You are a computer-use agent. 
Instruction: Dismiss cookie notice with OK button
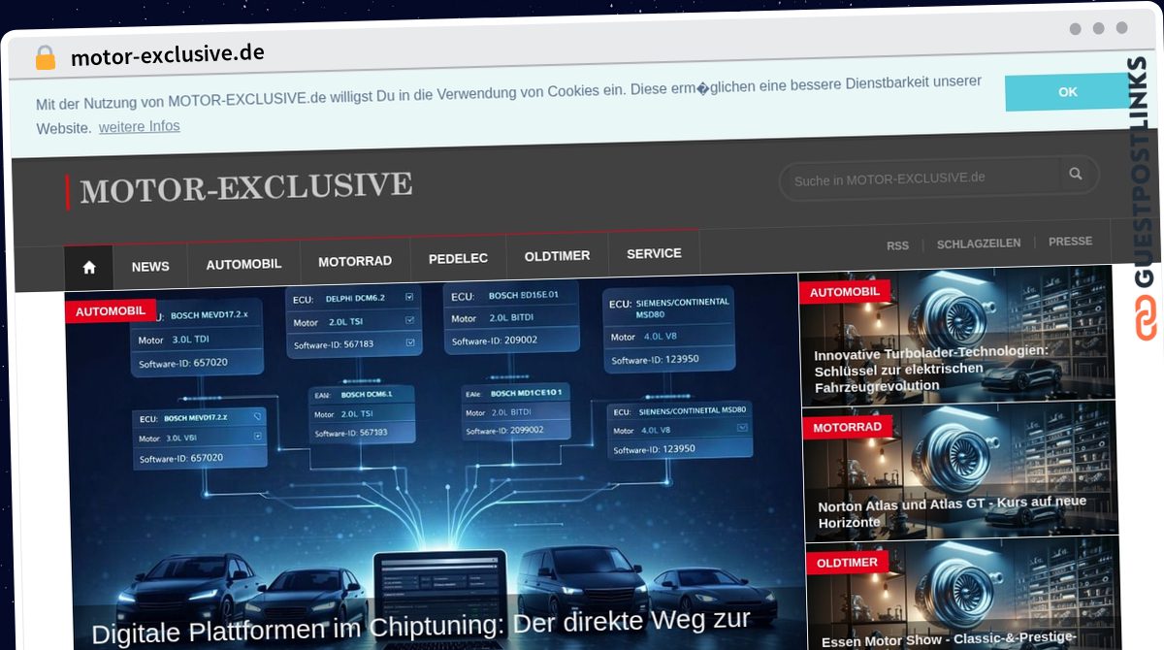tap(1068, 91)
